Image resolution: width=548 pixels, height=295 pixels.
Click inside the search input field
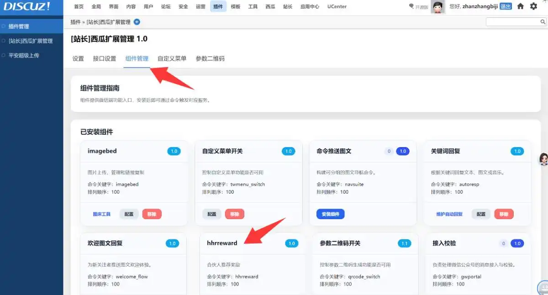pos(511,21)
